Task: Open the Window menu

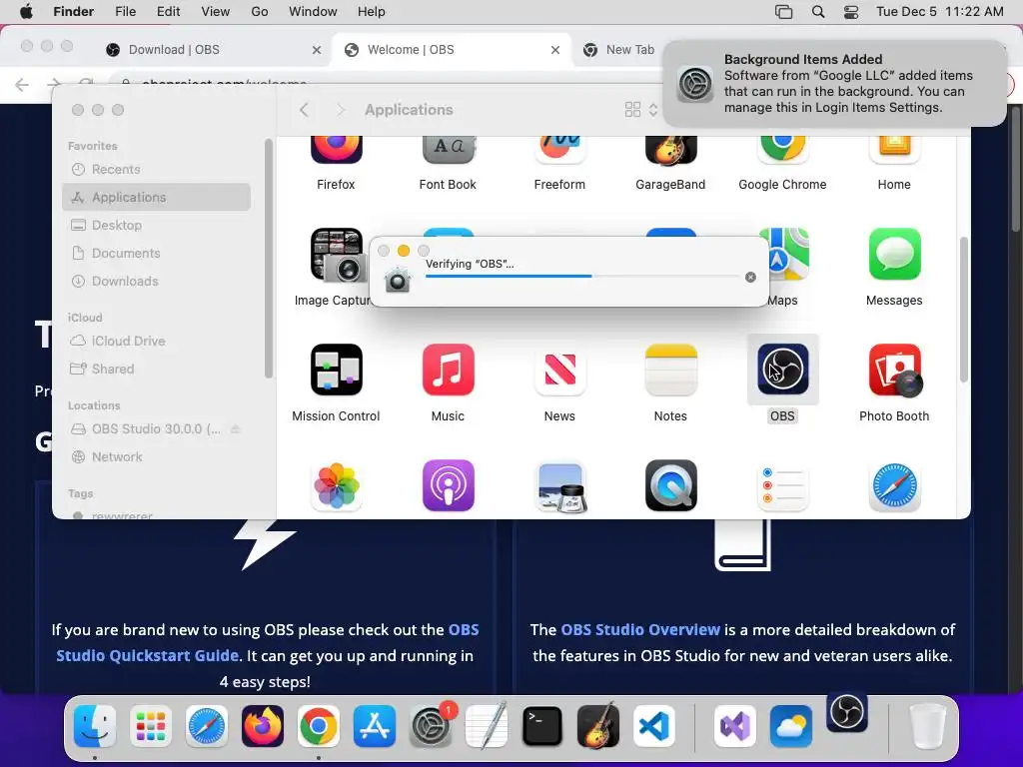Action: [313, 12]
